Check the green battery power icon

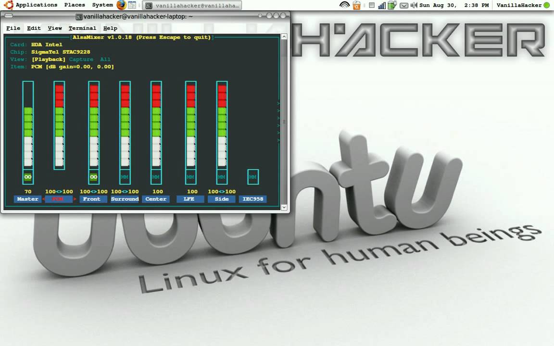392,5
